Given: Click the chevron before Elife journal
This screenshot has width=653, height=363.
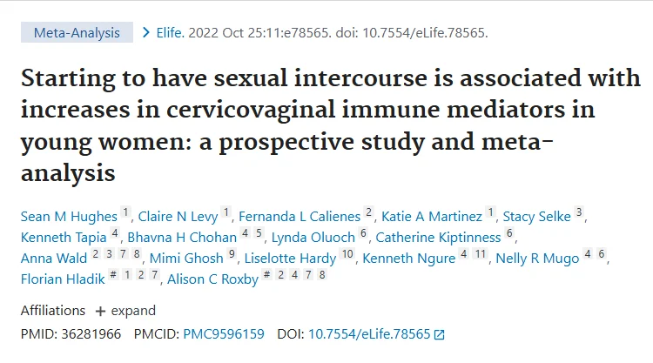Looking at the screenshot, I should pyautogui.click(x=147, y=33).
